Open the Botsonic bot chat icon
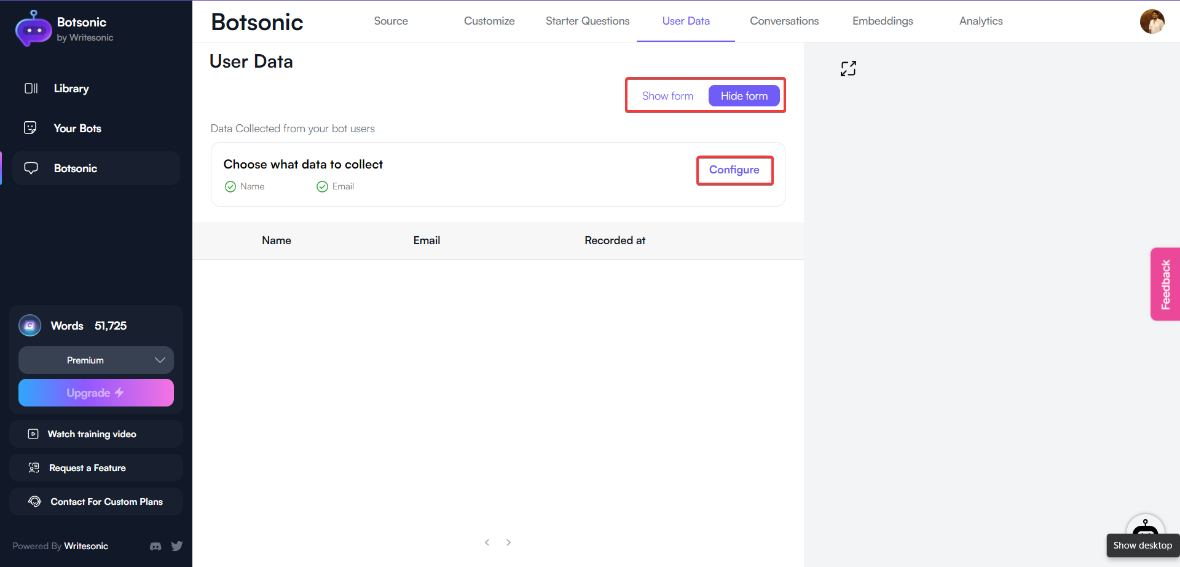 pos(31,168)
